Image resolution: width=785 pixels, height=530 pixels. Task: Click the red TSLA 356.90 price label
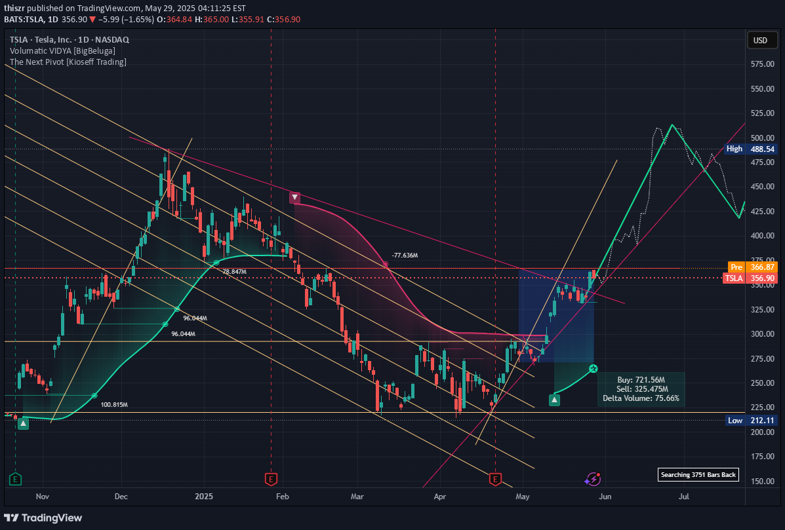[750, 278]
